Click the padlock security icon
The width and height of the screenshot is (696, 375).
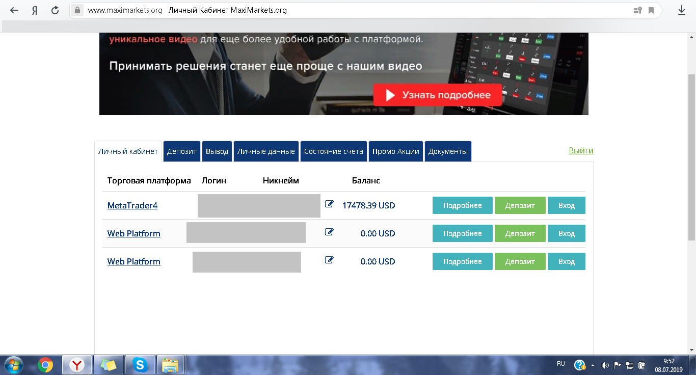[77, 10]
